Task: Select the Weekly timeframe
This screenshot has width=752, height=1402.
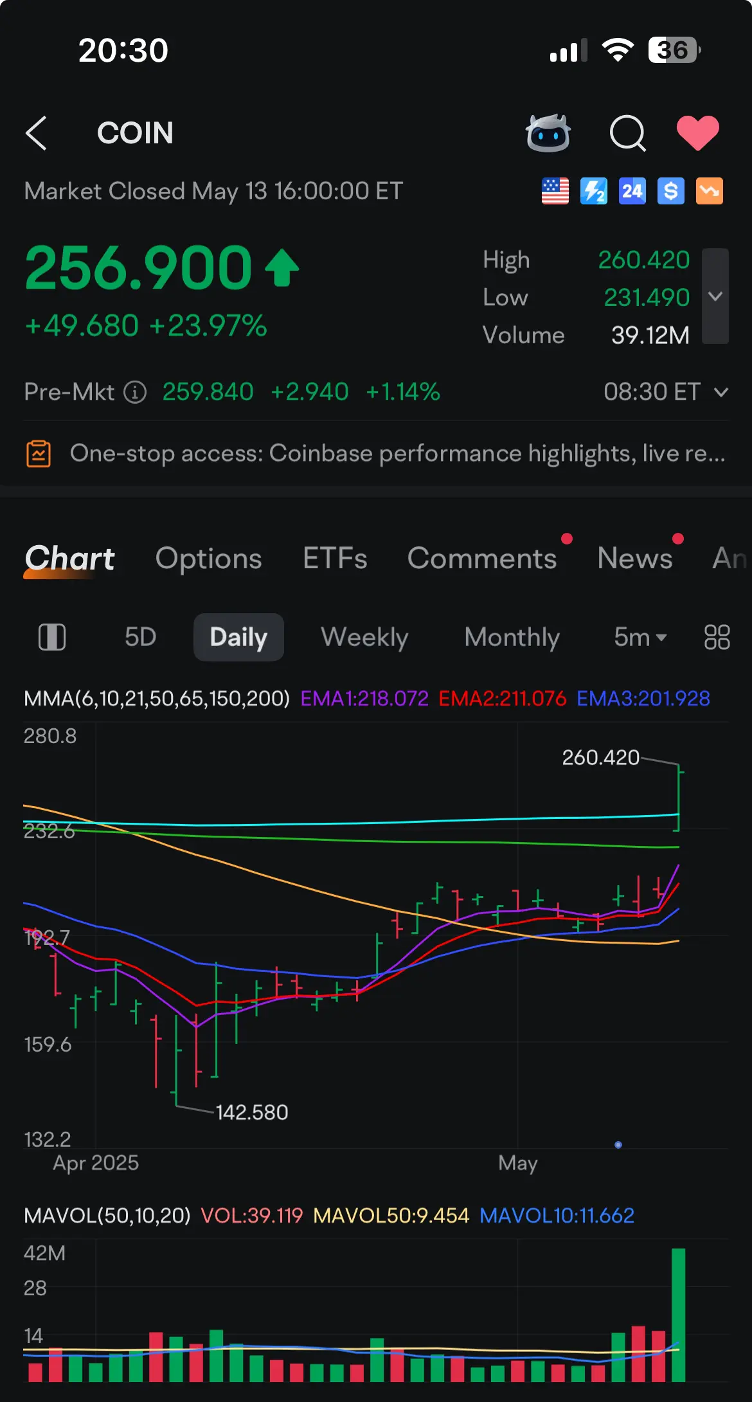Action: [364, 637]
